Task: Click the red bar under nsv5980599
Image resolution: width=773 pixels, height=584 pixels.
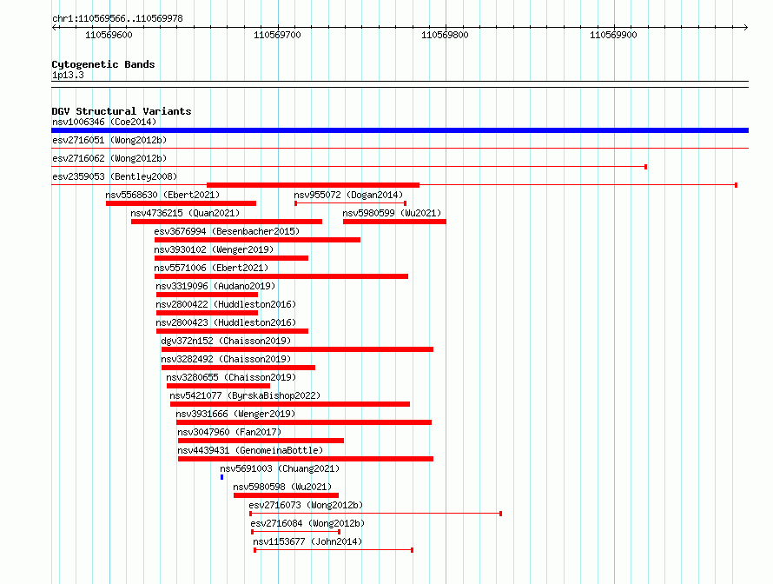Action: (394, 222)
